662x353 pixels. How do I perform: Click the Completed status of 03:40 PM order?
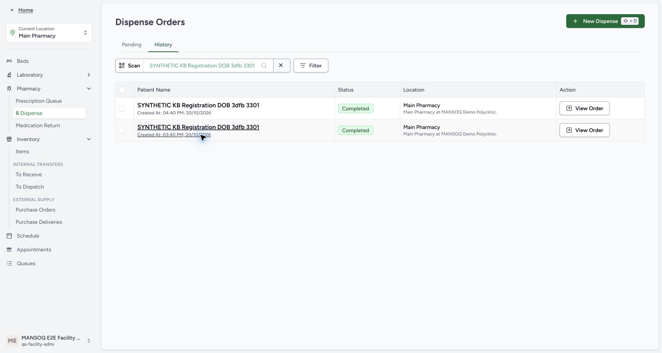tap(356, 130)
